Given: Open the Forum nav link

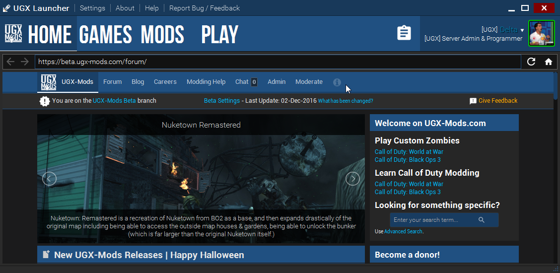Looking at the screenshot, I should [x=113, y=82].
